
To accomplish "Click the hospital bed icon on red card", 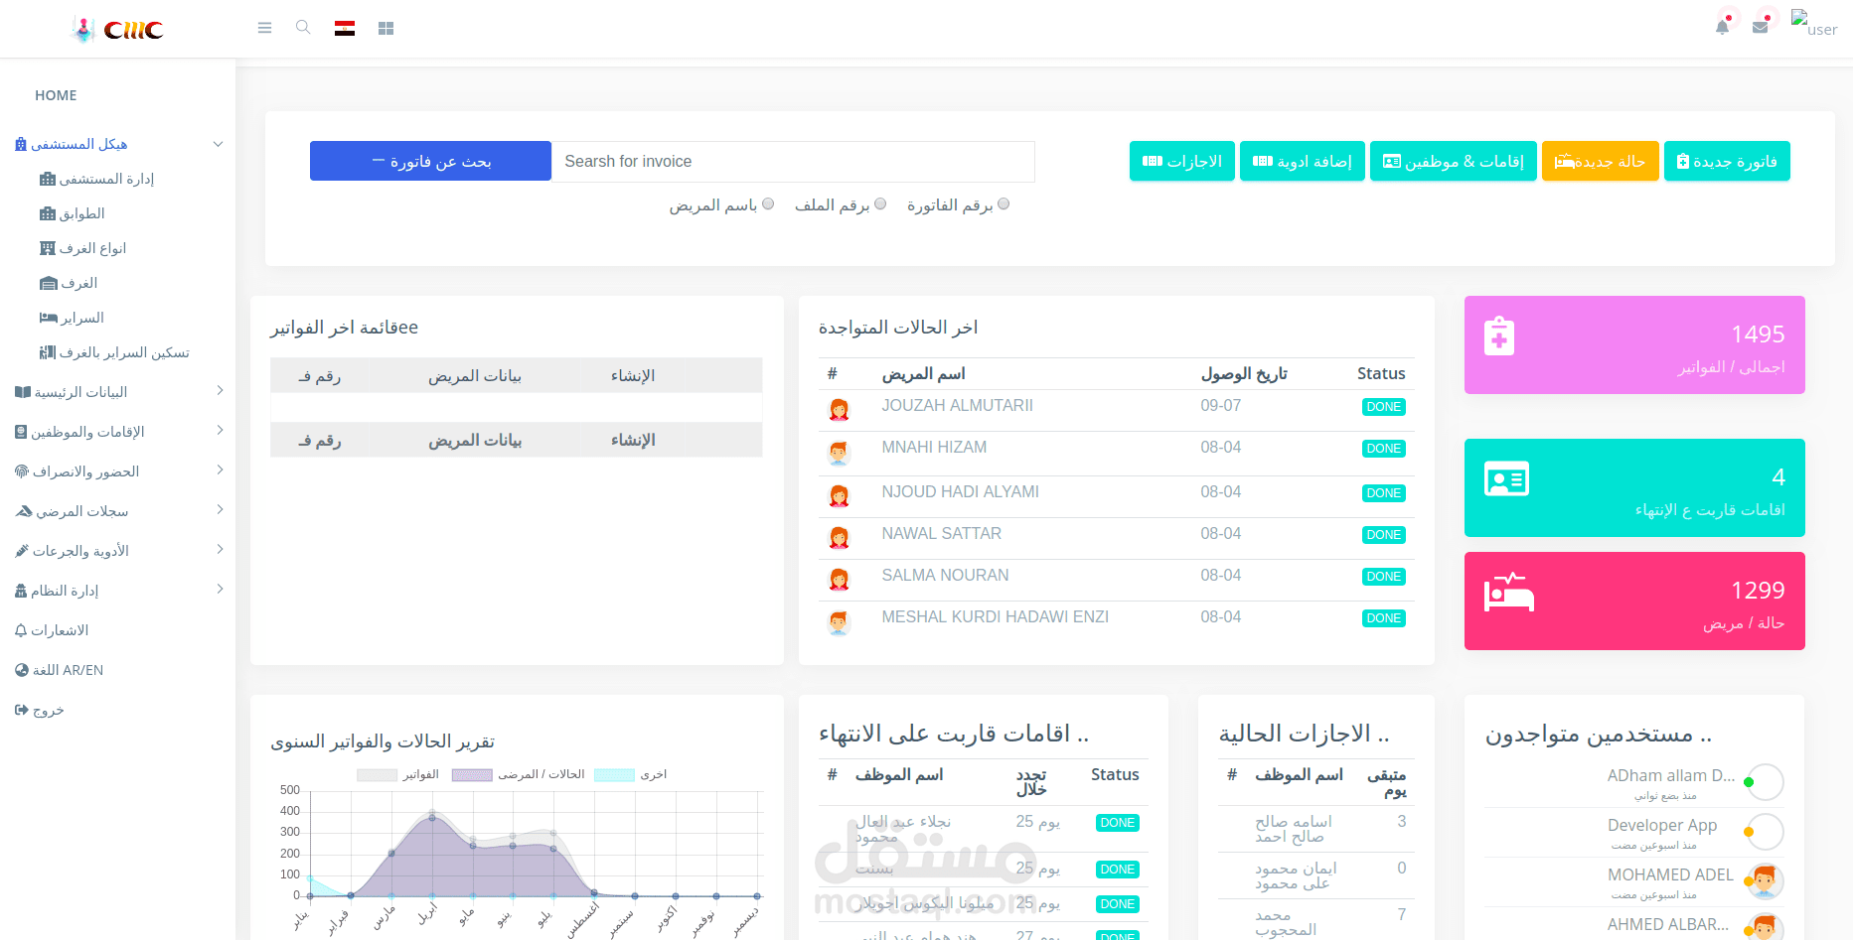I will click(x=1509, y=592).
